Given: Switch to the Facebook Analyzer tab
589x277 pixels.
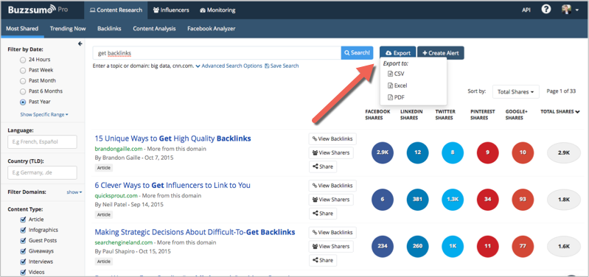Looking at the screenshot, I should (x=212, y=29).
